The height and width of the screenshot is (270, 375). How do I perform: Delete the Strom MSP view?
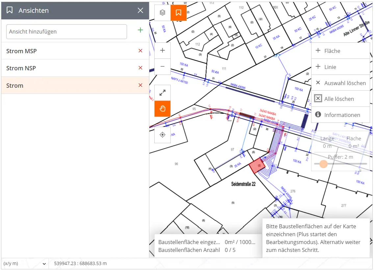(x=140, y=51)
